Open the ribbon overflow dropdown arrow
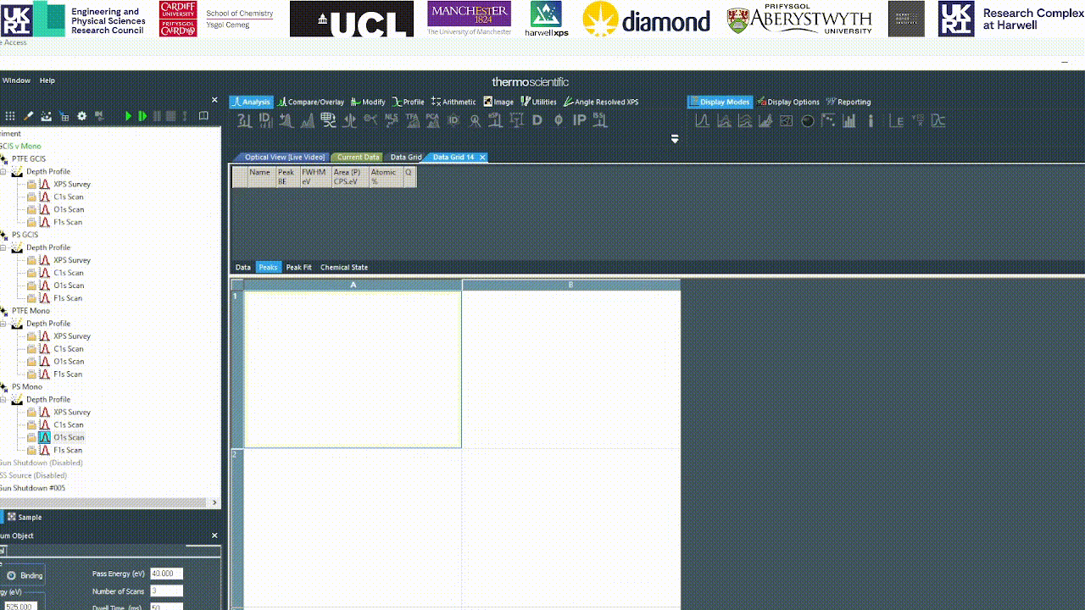The height and width of the screenshot is (610, 1085). pyautogui.click(x=675, y=139)
